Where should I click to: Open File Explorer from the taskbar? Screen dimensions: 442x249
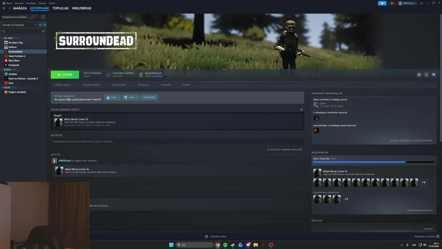pos(256,245)
